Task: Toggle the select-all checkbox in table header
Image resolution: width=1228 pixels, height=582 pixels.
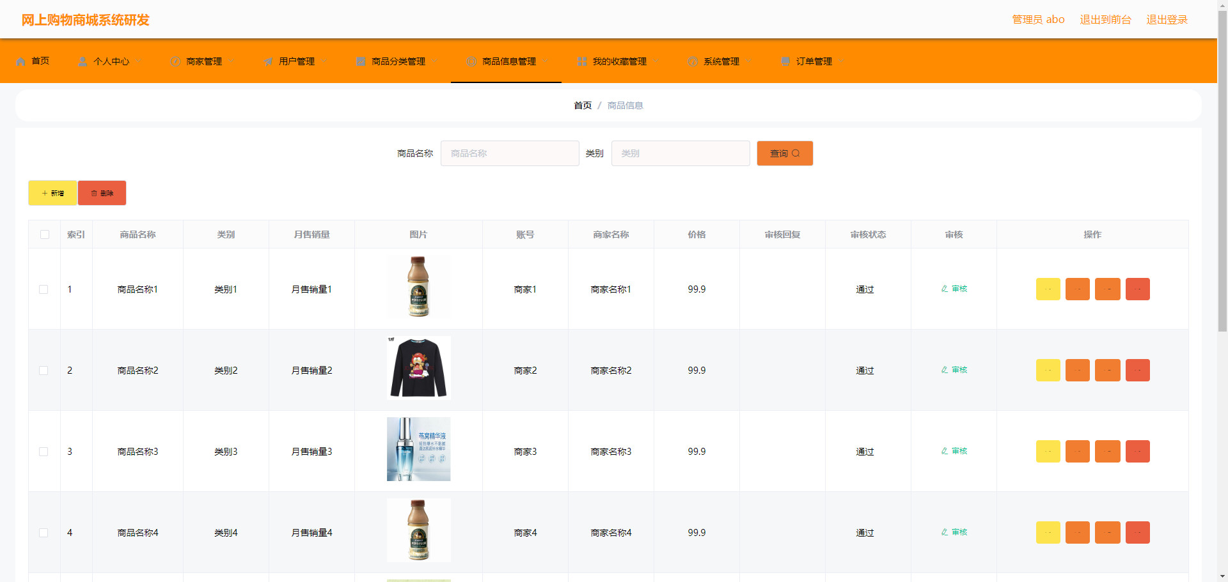Action: point(45,234)
